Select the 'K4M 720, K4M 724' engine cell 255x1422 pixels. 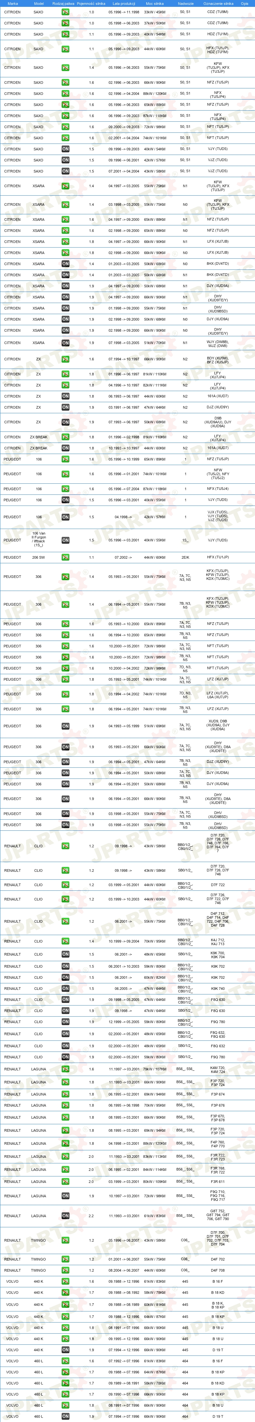point(218,1069)
